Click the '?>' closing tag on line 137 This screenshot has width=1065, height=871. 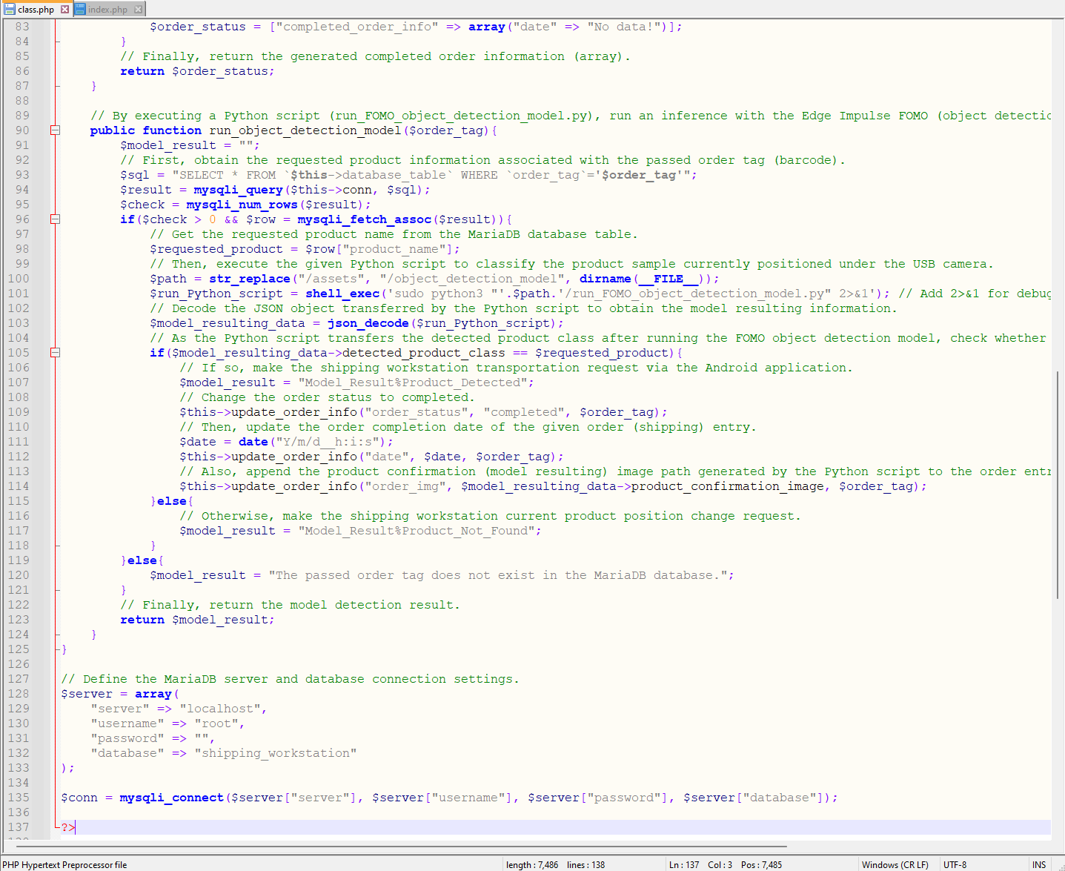coord(68,827)
